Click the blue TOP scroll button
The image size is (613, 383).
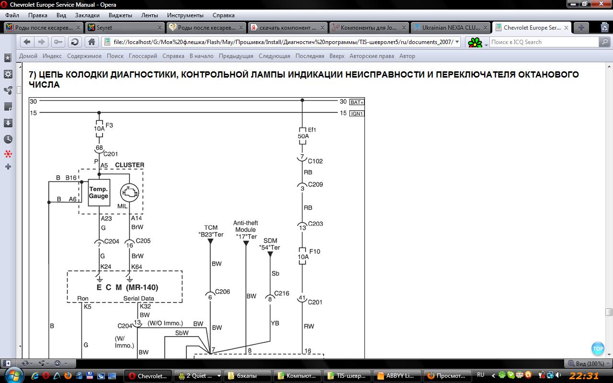click(x=598, y=349)
